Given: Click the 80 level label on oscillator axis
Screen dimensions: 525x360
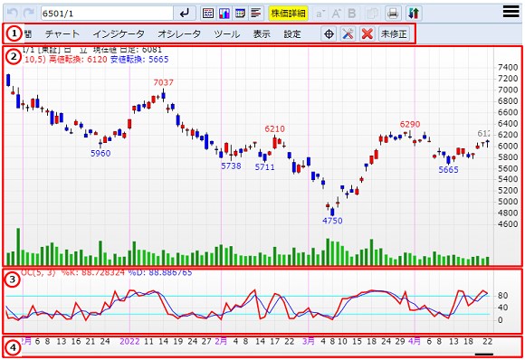Looking at the screenshot, I should [x=502, y=296].
